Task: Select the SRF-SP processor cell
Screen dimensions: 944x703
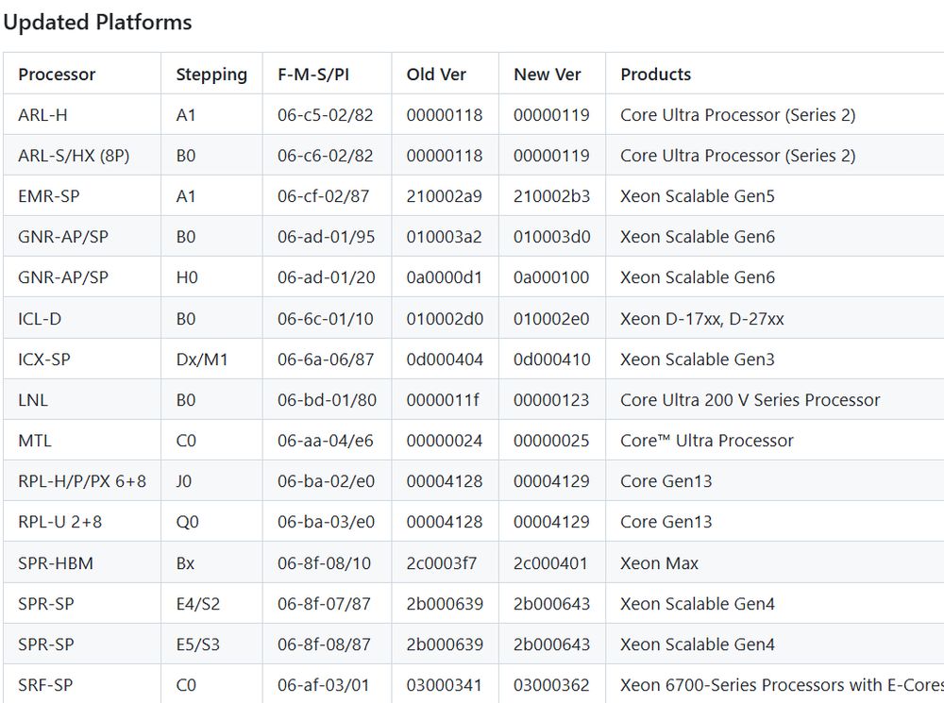Action: point(45,685)
